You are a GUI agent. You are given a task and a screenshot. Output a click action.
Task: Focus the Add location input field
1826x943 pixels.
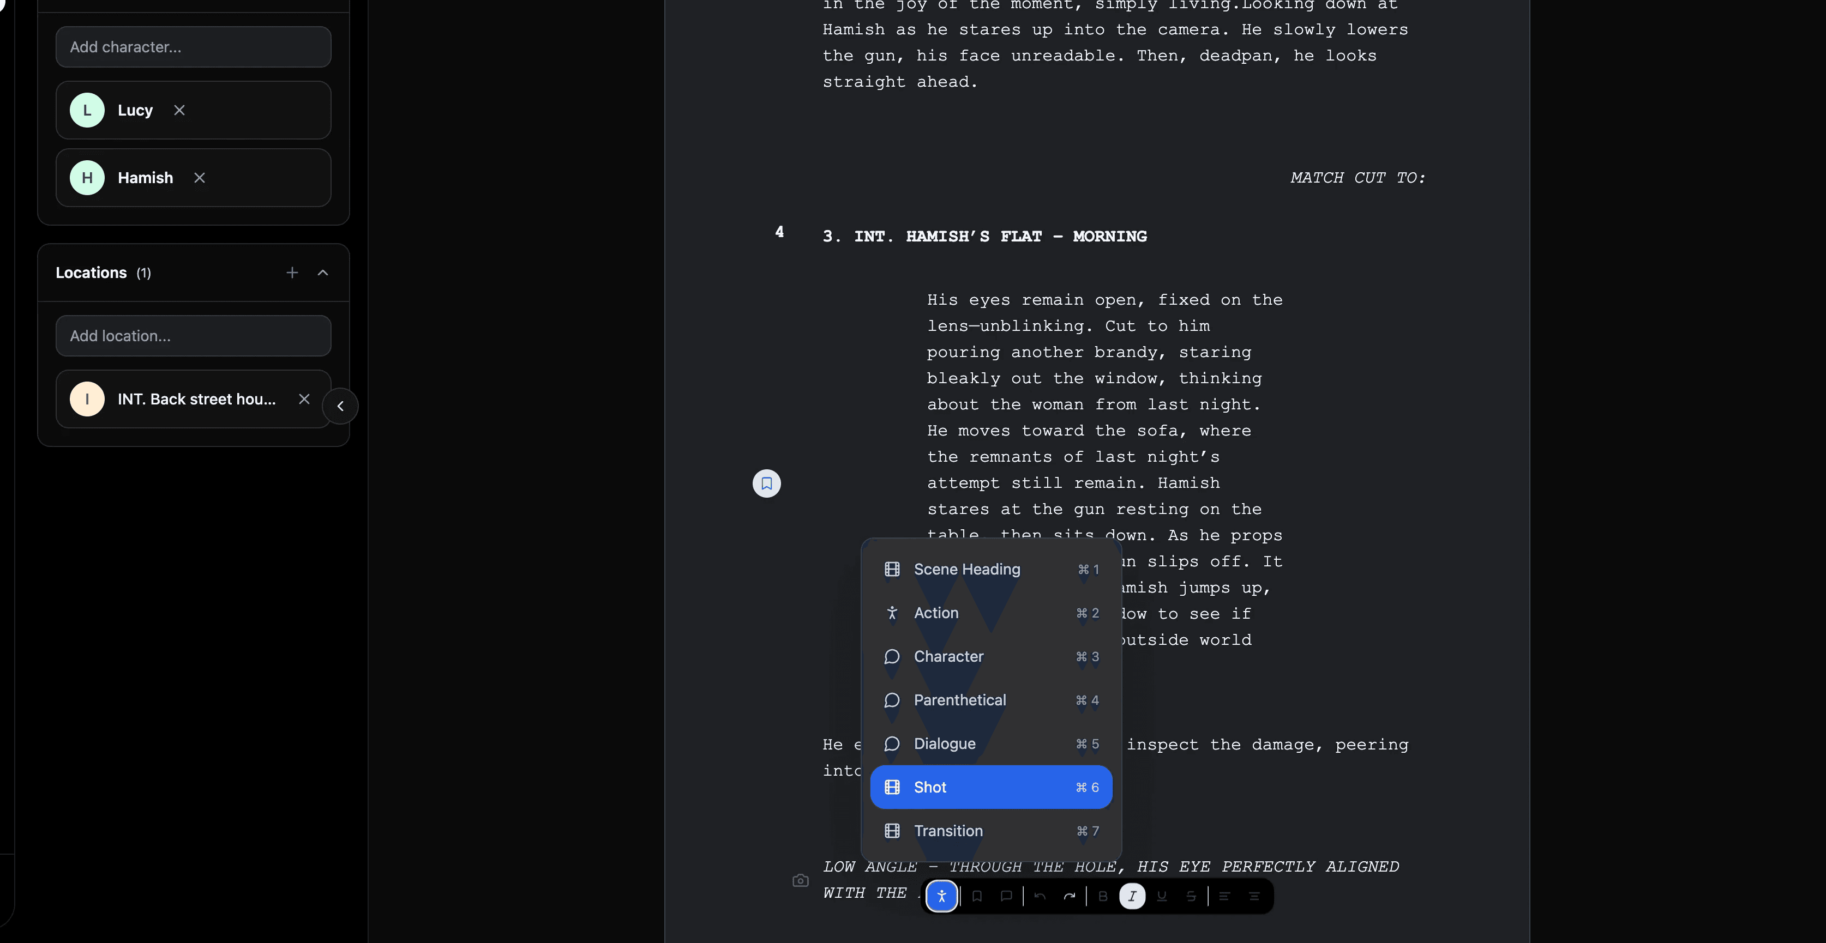point(194,336)
